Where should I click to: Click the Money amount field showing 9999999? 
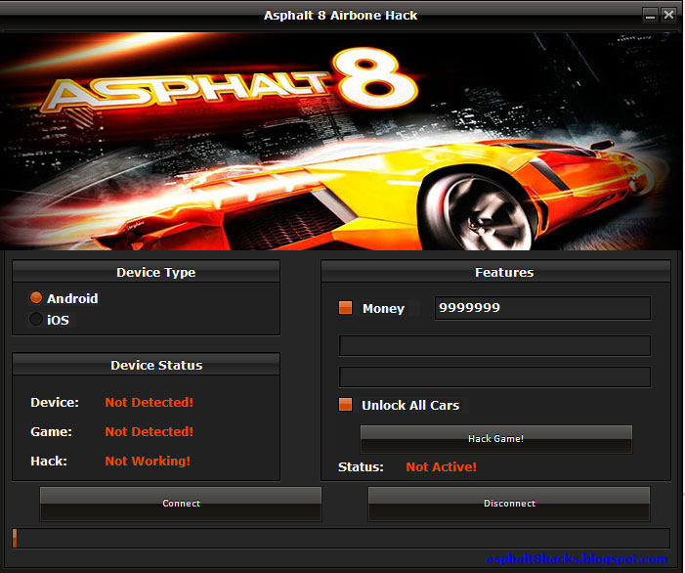pyautogui.click(x=542, y=308)
